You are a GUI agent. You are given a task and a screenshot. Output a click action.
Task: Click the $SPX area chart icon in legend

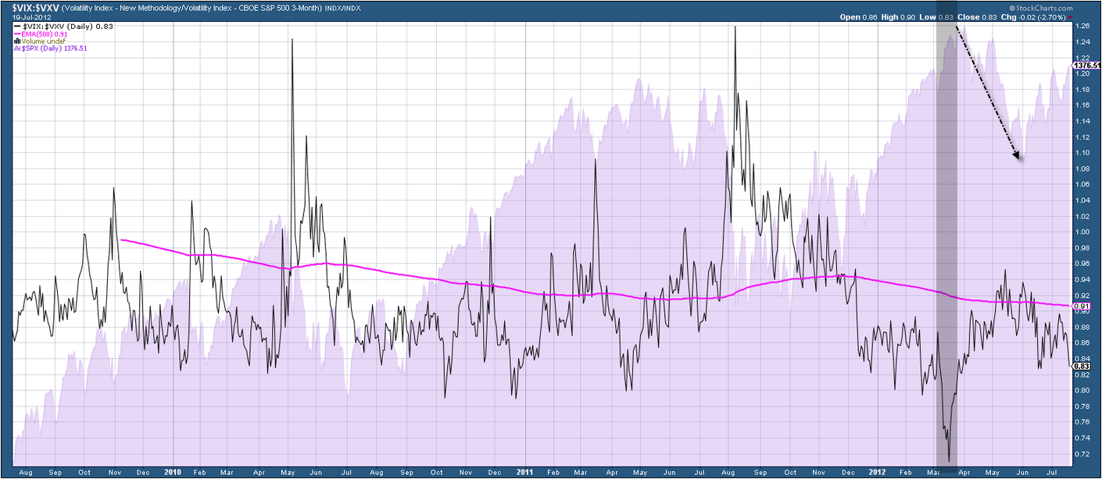(19, 48)
